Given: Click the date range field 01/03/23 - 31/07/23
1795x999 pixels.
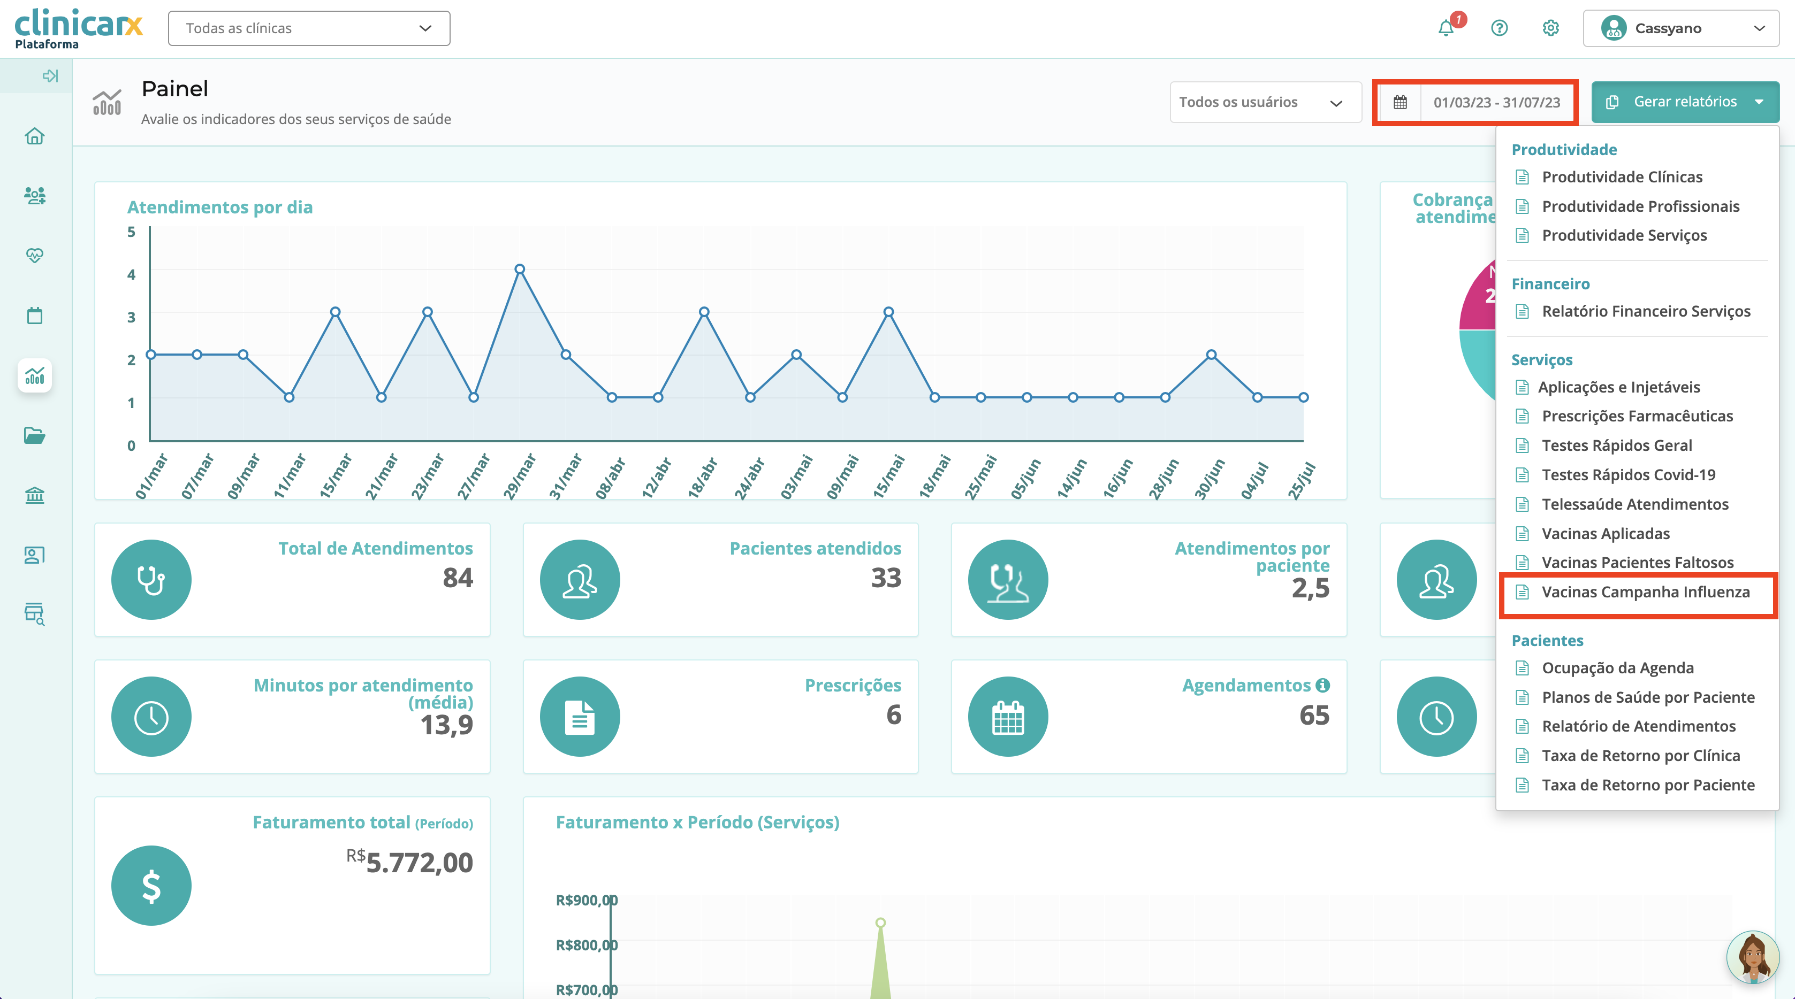Looking at the screenshot, I should pos(1496,102).
